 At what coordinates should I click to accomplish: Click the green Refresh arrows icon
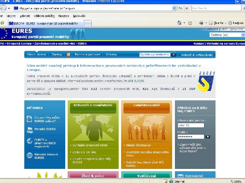[x=180, y=8]
